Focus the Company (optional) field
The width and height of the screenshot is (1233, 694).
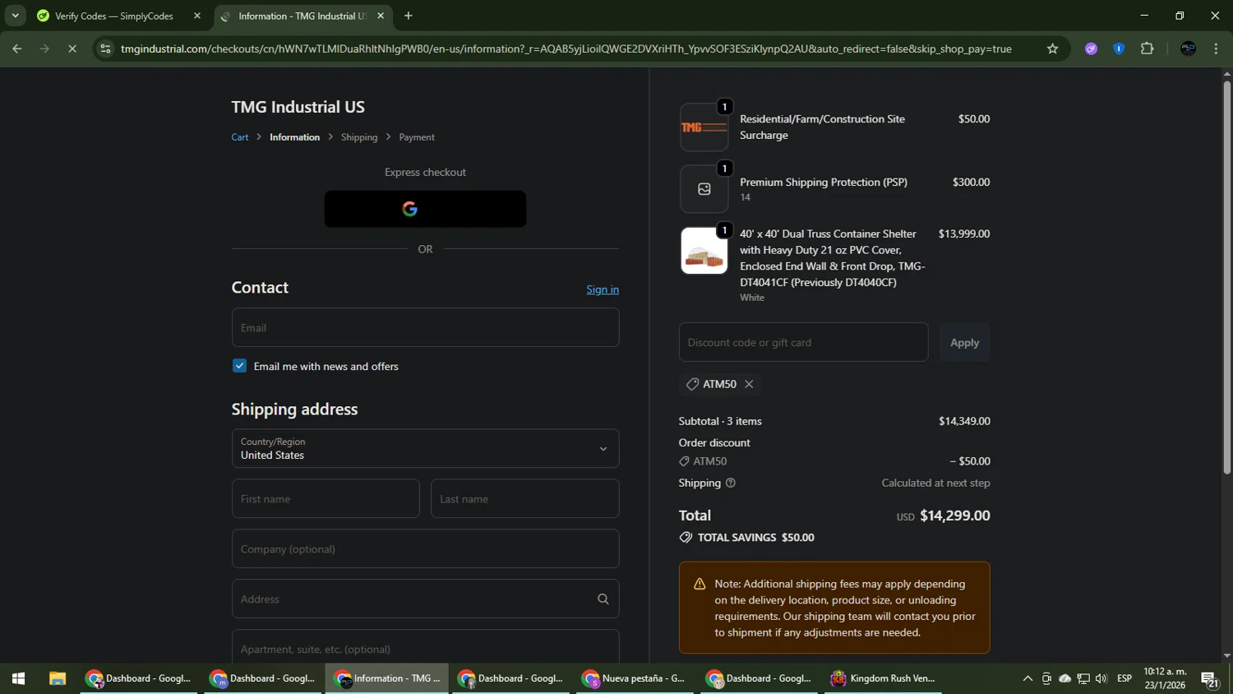coord(425,549)
